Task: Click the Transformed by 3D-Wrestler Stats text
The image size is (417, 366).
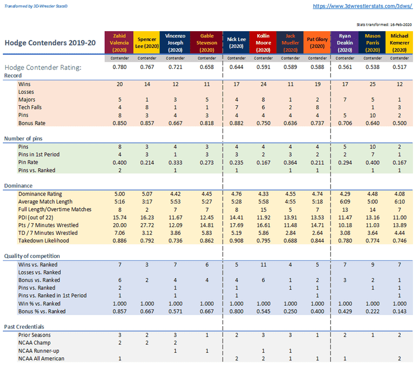Action: [35, 5]
